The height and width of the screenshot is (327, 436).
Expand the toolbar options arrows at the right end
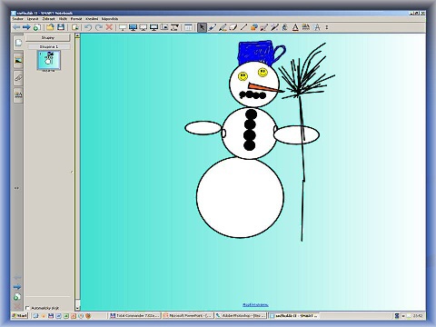327,27
